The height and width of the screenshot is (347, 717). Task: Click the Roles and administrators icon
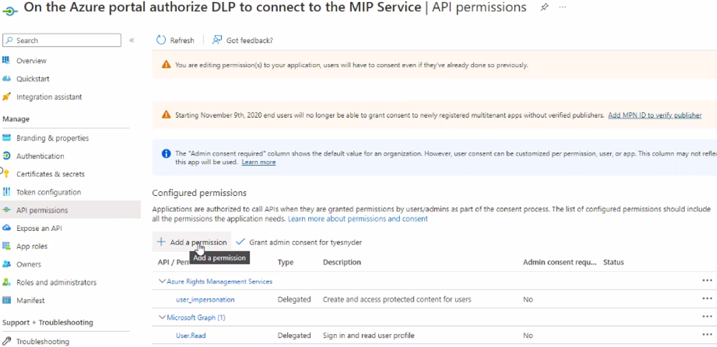click(x=6, y=282)
